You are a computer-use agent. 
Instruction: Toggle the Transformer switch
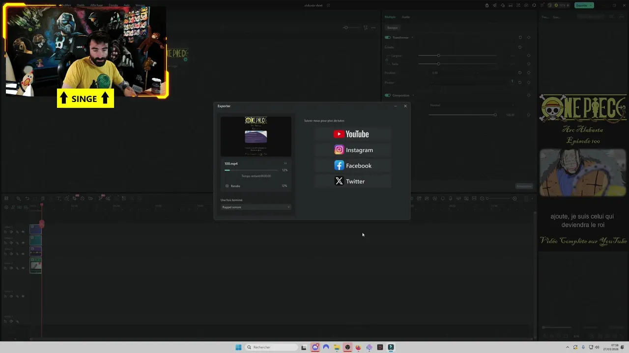pyautogui.click(x=388, y=37)
